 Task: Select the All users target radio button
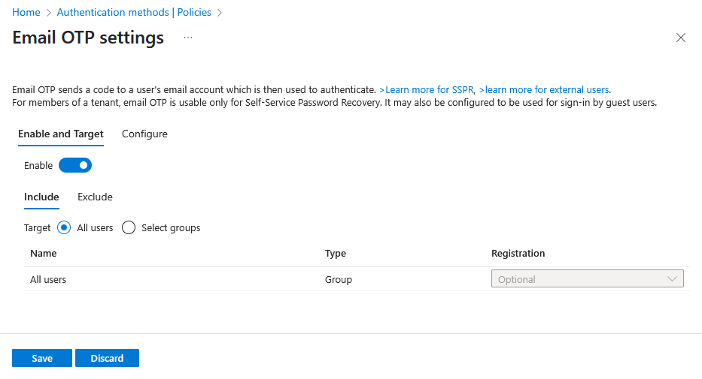(64, 227)
